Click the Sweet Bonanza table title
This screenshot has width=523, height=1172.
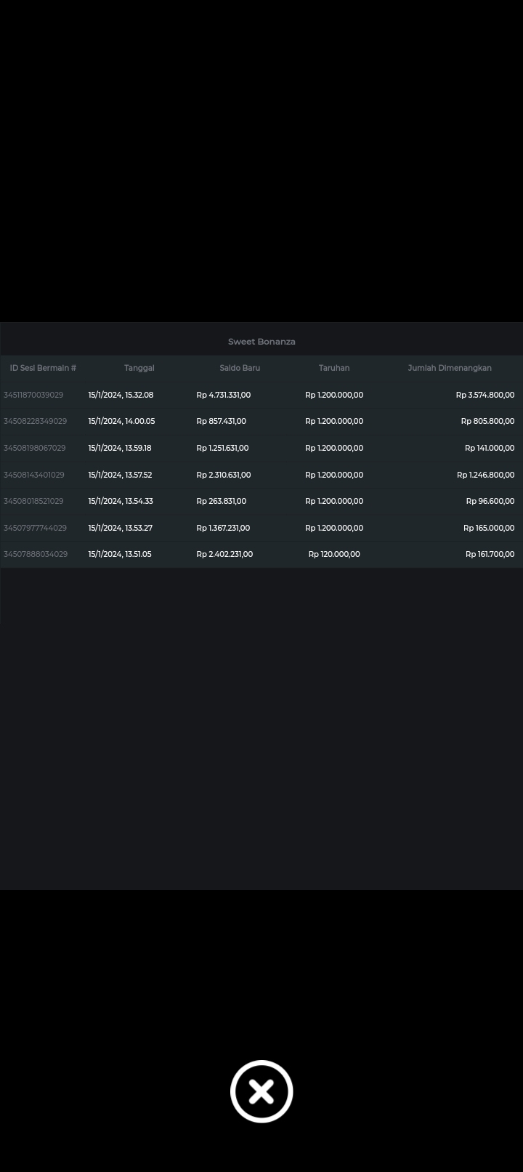tap(261, 342)
